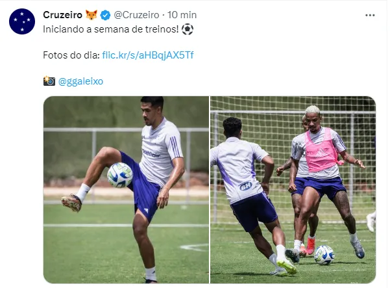Click the fox emoji next to Cruzeiro name

[x=91, y=15]
